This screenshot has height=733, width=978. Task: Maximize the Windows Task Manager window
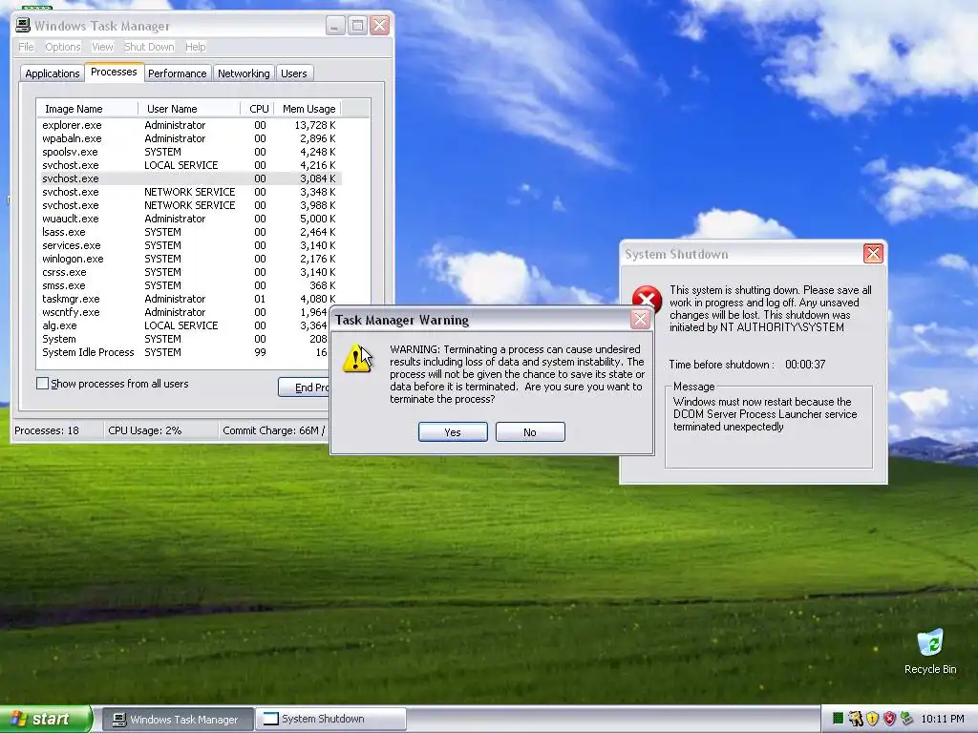tap(357, 26)
